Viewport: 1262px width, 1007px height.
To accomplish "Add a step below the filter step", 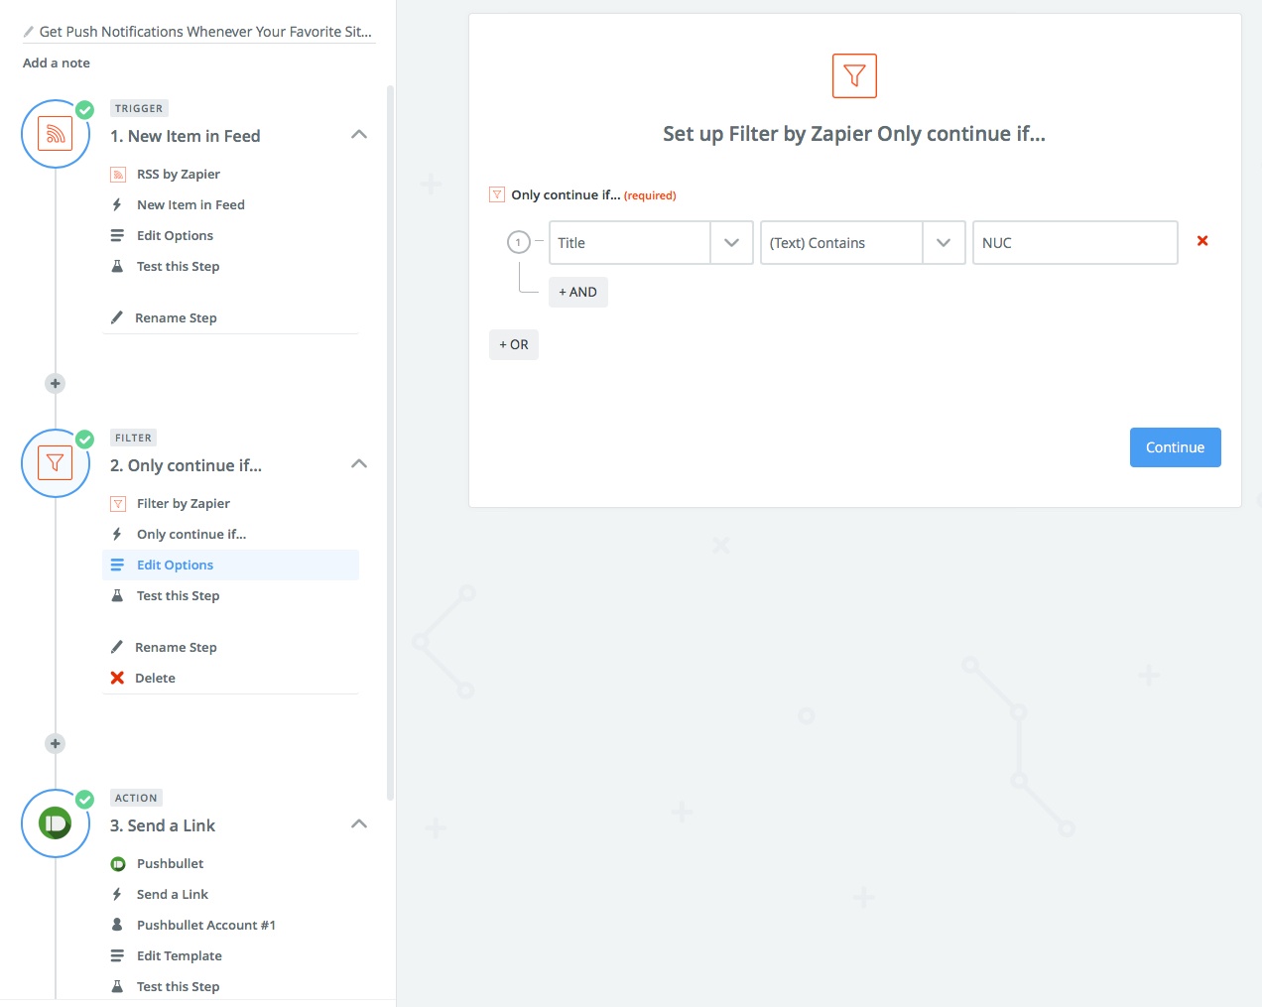I will click(x=56, y=744).
